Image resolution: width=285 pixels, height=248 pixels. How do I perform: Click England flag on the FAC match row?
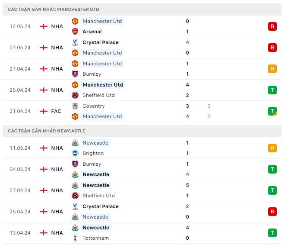pyautogui.click(x=44, y=111)
